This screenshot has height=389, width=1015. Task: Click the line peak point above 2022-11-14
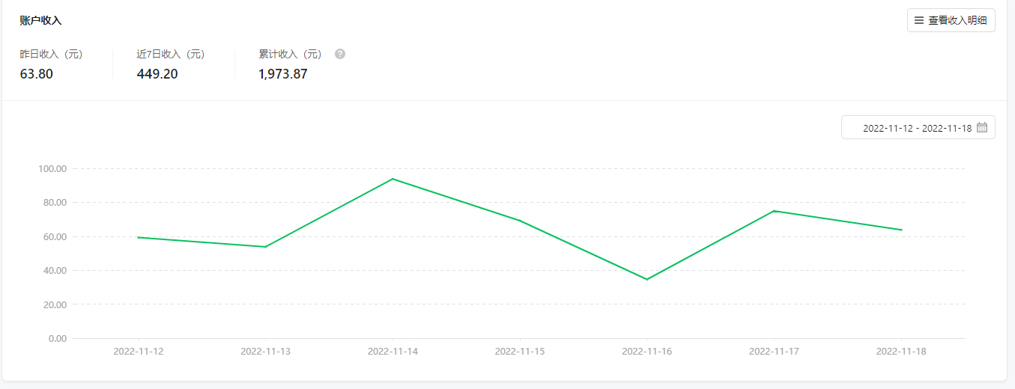pyautogui.click(x=393, y=179)
